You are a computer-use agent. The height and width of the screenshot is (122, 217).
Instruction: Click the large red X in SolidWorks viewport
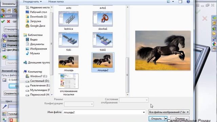204,18
